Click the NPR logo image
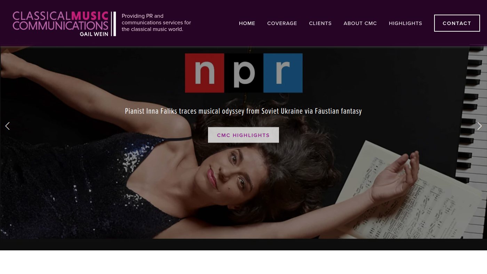This screenshot has width=487, height=274. [243, 73]
